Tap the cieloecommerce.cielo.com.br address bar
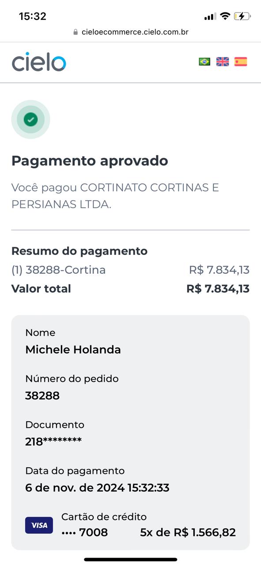Image resolution: width=261 pixels, height=567 pixels. pyautogui.click(x=131, y=32)
